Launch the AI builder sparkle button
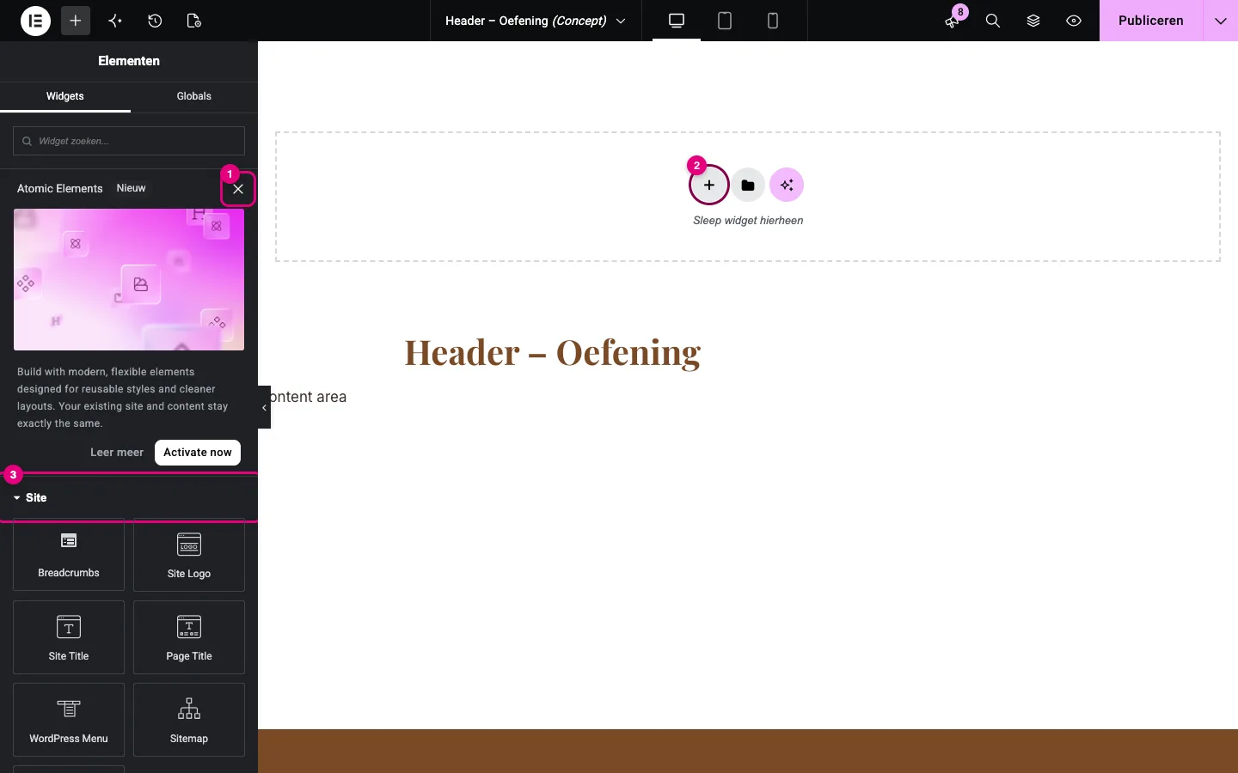Screen dimensions: 1238x773 point(787,186)
